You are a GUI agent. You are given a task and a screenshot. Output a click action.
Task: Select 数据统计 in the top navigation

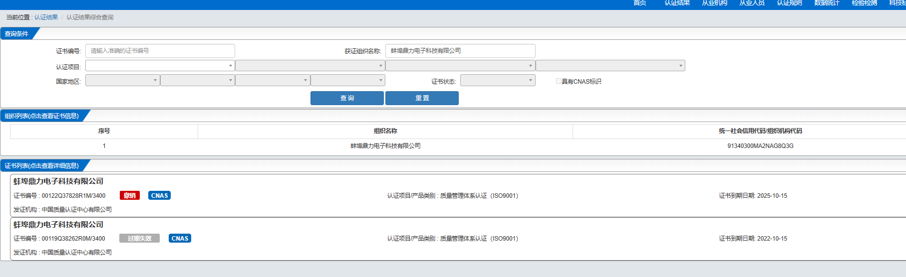coord(827,3)
